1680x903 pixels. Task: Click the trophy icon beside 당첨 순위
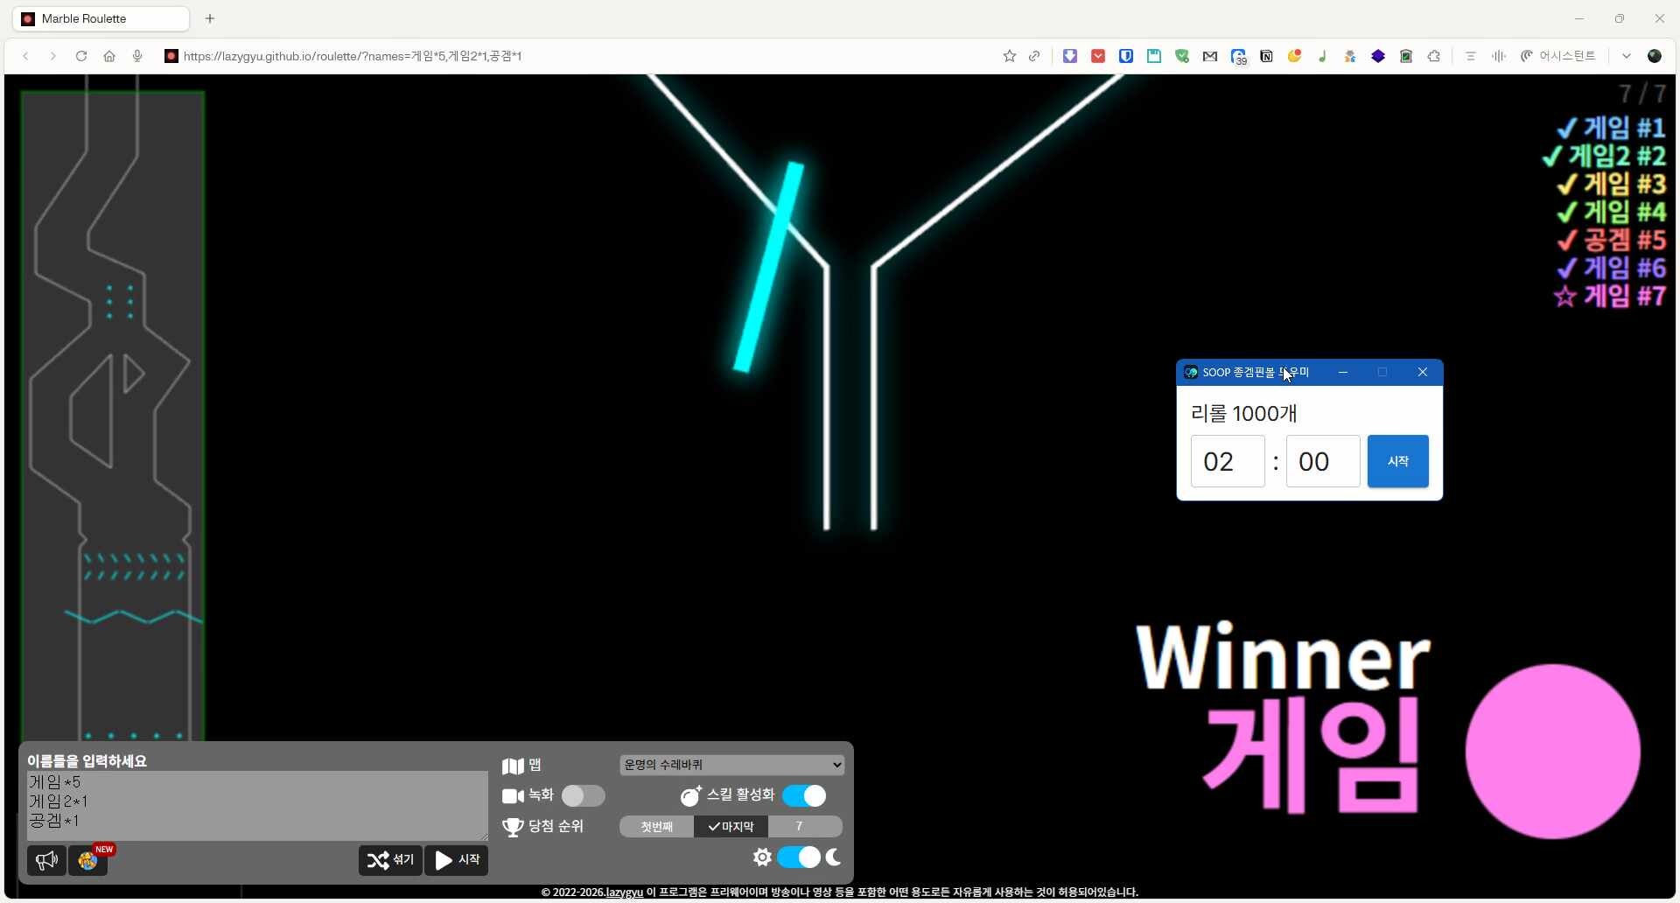point(513,827)
